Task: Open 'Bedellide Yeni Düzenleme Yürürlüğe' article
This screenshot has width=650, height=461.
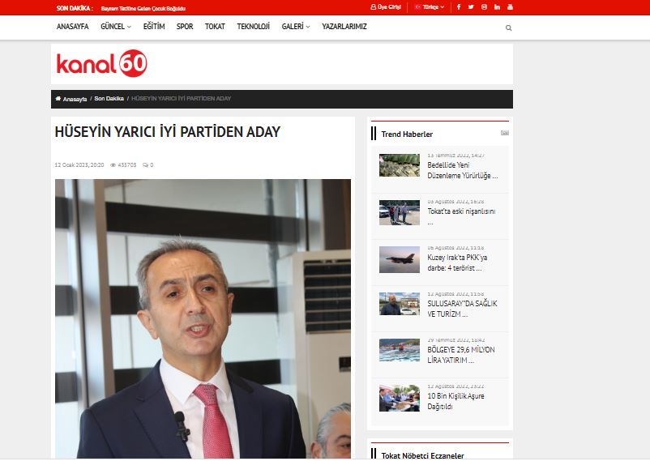Action: click(463, 170)
